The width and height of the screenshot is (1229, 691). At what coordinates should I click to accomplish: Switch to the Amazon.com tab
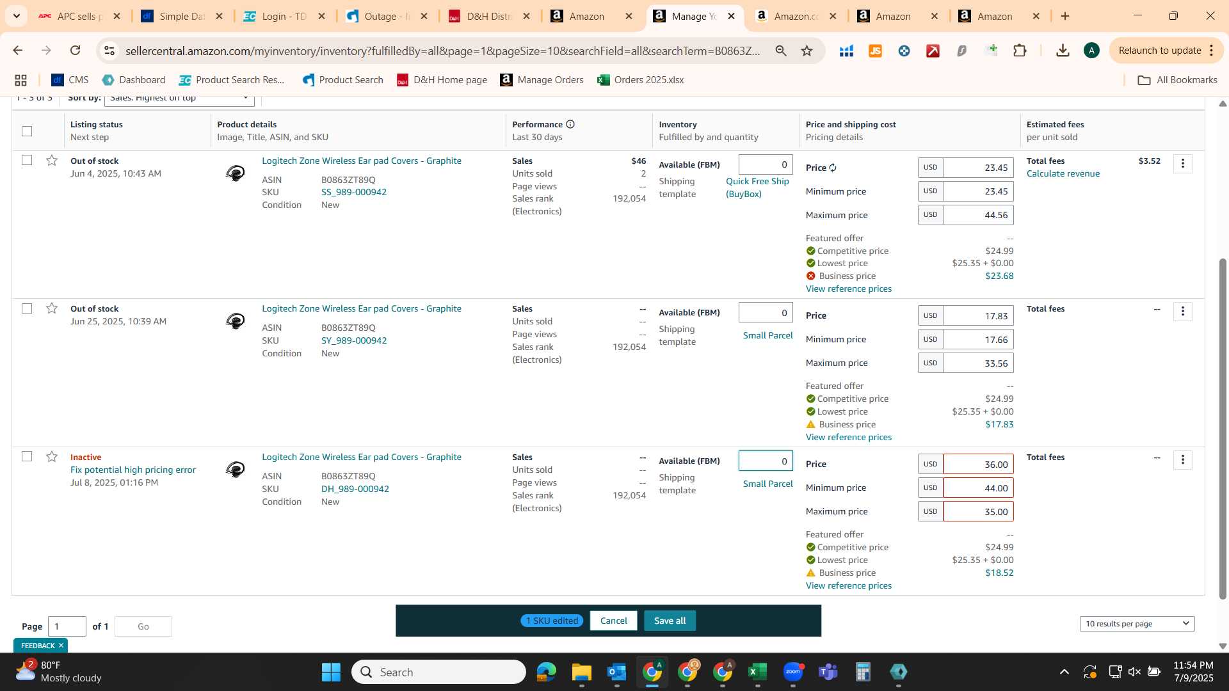795,16
